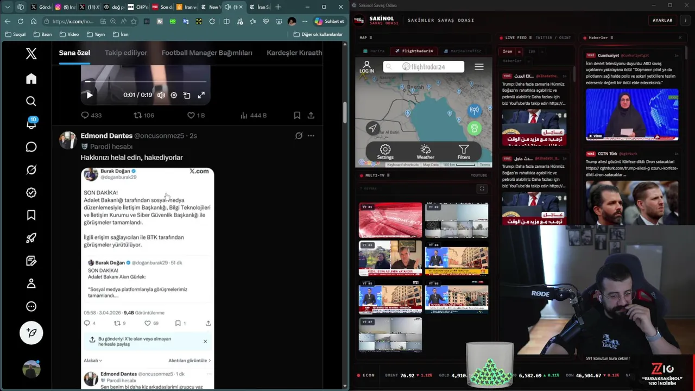Dismiss the share banner in embedded screenshot

(x=205, y=341)
